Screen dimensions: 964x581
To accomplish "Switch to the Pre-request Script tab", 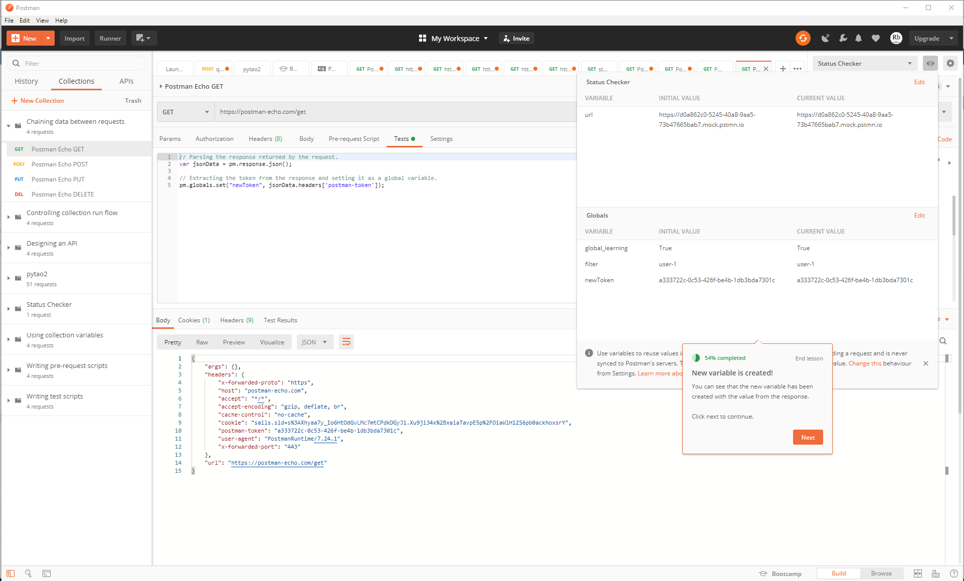I will 353,139.
